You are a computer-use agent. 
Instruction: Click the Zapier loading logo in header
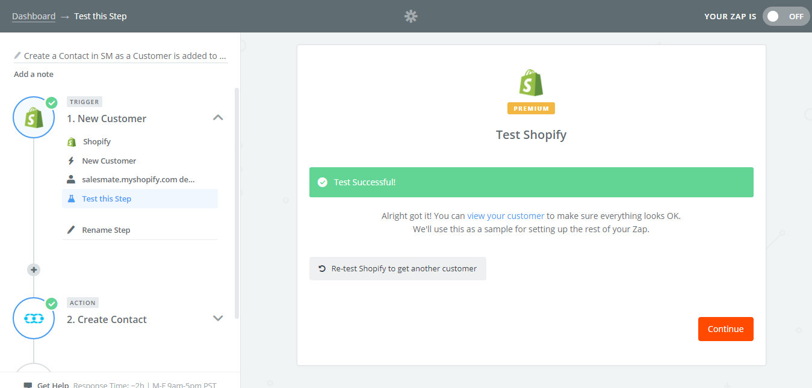(411, 16)
